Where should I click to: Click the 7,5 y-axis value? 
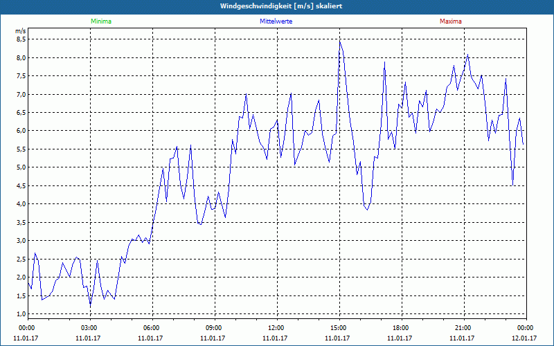pyautogui.click(x=21, y=76)
